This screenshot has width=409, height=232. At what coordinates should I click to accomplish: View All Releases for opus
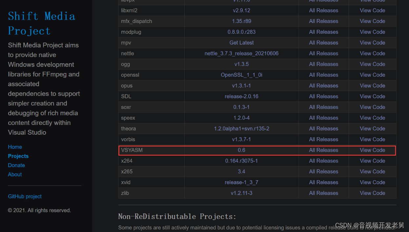[324, 86]
